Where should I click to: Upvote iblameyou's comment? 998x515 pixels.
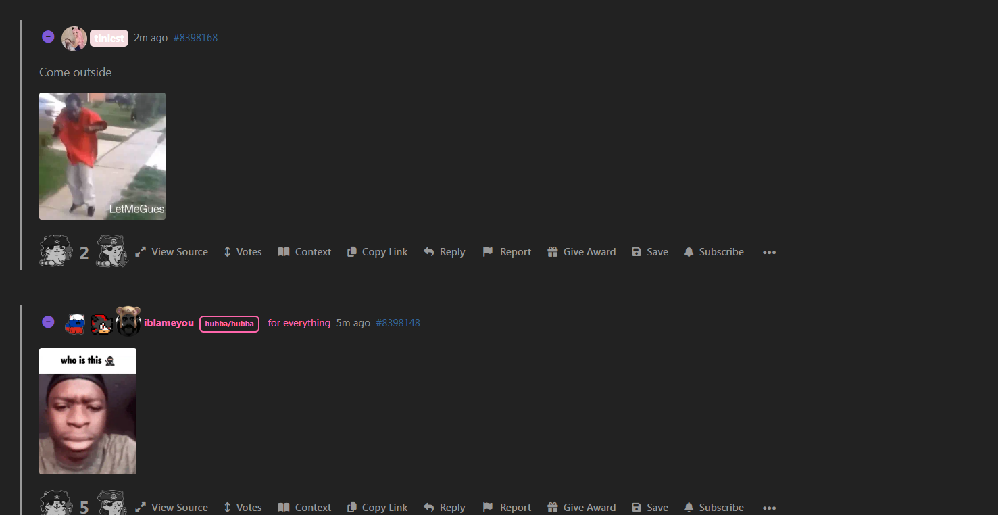click(56, 504)
